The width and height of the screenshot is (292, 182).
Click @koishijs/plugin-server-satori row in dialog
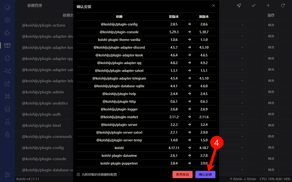tap(146, 132)
